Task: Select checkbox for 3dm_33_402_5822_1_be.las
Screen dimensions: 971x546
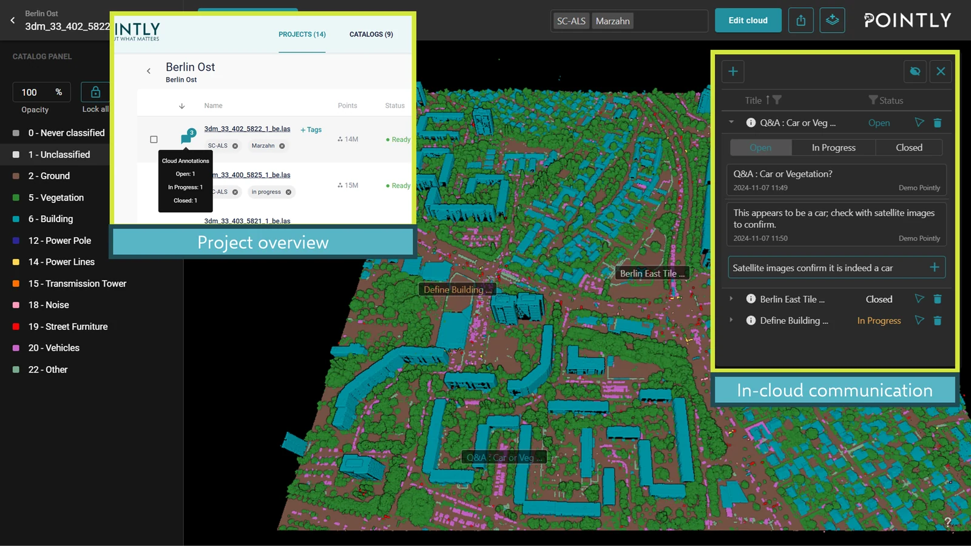Action: coord(154,140)
